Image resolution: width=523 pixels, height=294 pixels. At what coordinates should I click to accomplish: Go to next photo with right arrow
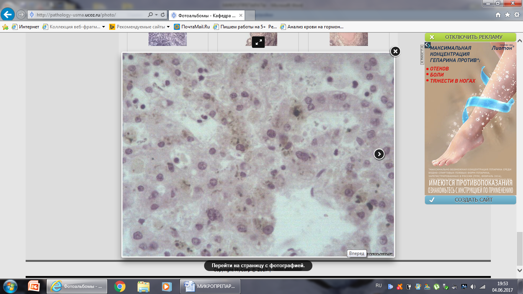click(x=379, y=154)
